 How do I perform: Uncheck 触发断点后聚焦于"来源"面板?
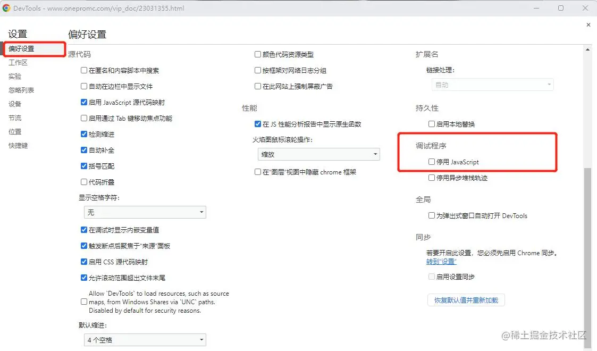[x=84, y=246]
